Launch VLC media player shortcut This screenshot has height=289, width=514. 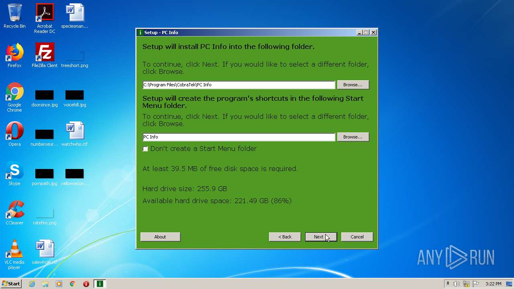[14, 254]
